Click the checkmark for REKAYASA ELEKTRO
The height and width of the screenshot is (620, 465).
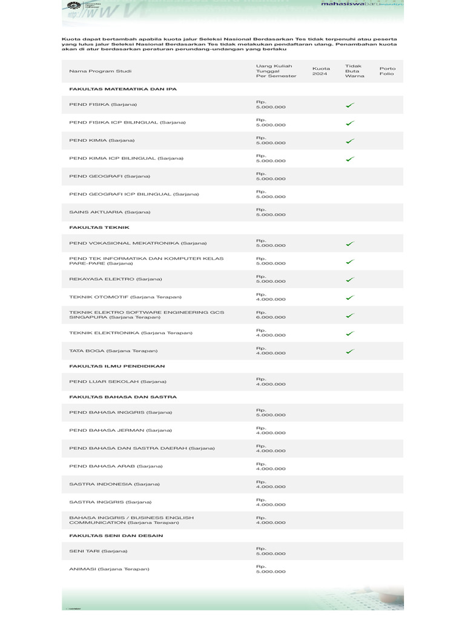350,280
